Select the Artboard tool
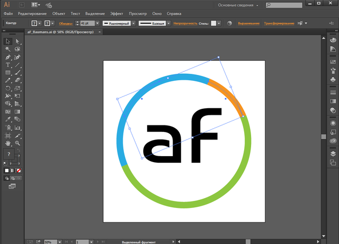This screenshot has height=244, width=339. click(8, 136)
